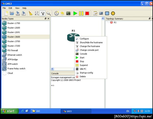Select ATM bridge node type
The height and width of the screenshot is (119, 153).
(x=25, y=59)
